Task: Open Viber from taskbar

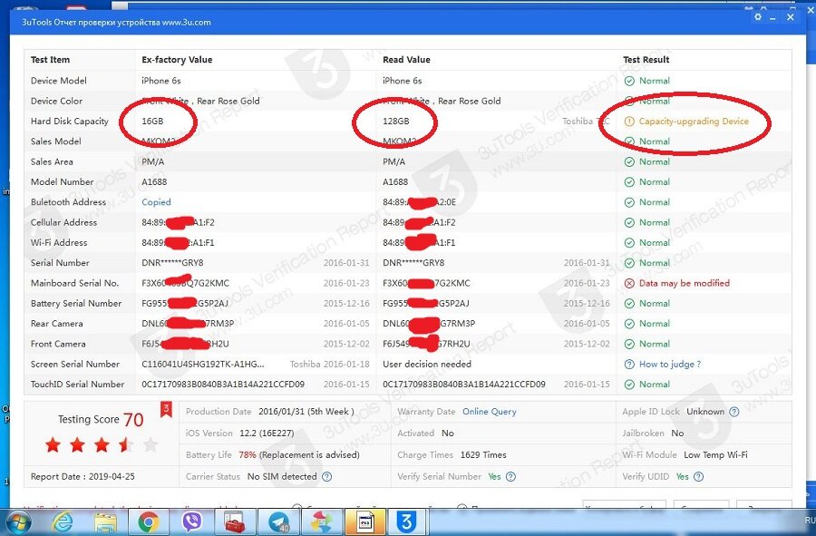Action: tap(192, 522)
